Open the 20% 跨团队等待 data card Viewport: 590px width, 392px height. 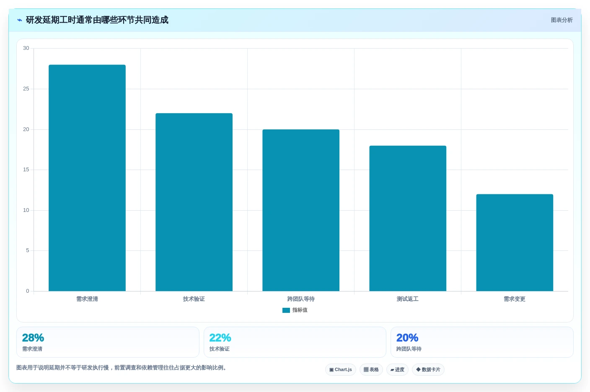pos(482,342)
